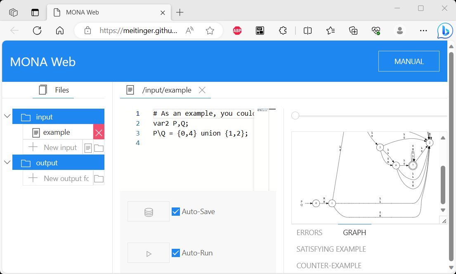Create new output folder icon
The width and height of the screenshot is (456, 274).
pos(99,179)
